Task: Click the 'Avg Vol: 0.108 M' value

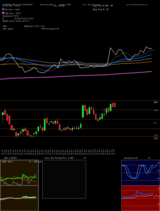Action: tap(103, 6)
